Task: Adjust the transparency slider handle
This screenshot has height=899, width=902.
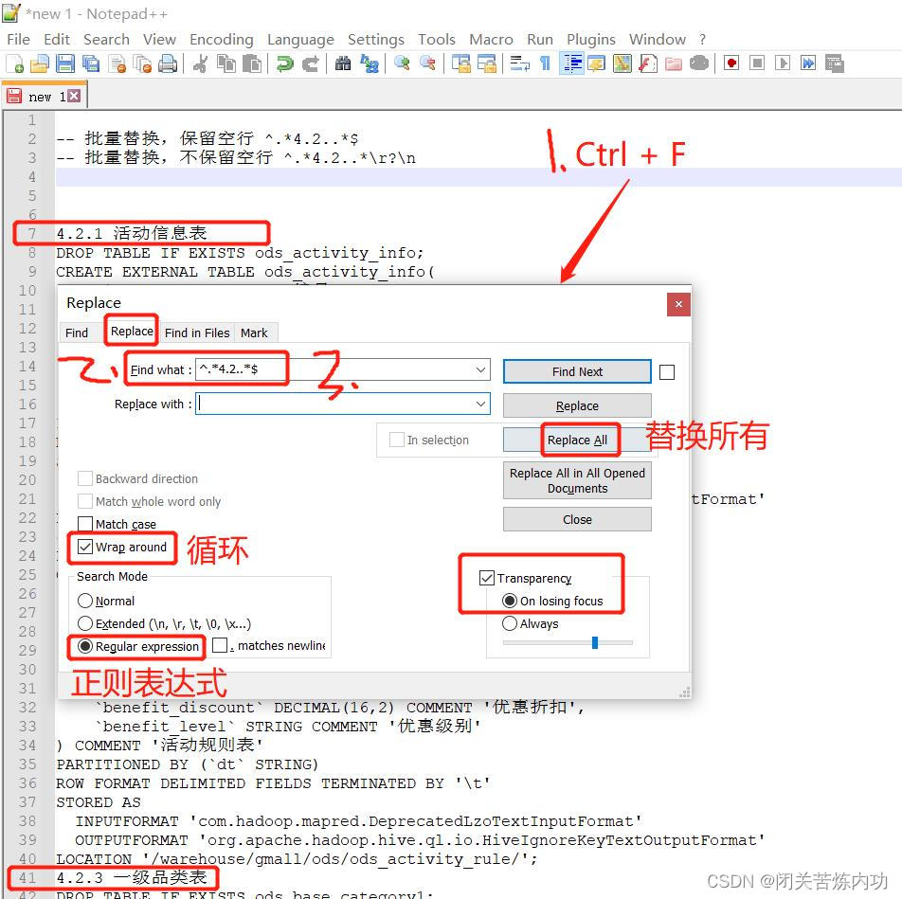Action: point(595,642)
